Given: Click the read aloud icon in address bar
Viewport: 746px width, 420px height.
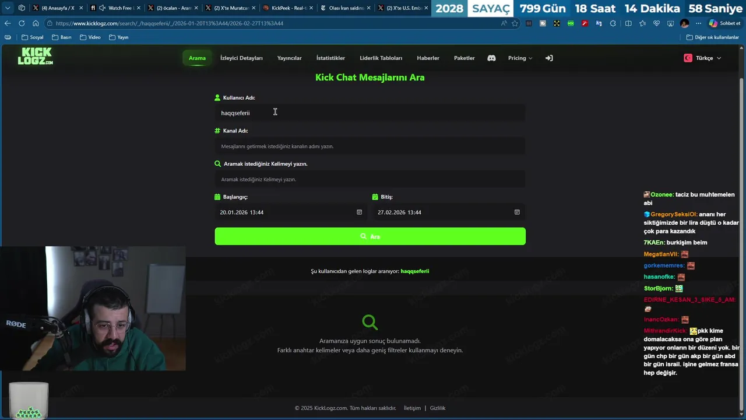Looking at the screenshot, I should point(504,23).
